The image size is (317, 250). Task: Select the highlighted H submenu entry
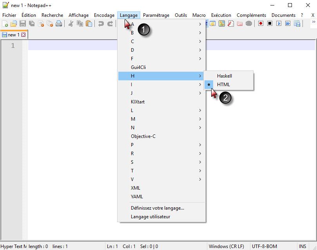pyautogui.click(x=162, y=76)
